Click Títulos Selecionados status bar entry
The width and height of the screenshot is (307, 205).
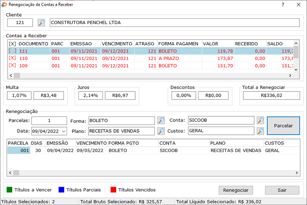click(28, 202)
